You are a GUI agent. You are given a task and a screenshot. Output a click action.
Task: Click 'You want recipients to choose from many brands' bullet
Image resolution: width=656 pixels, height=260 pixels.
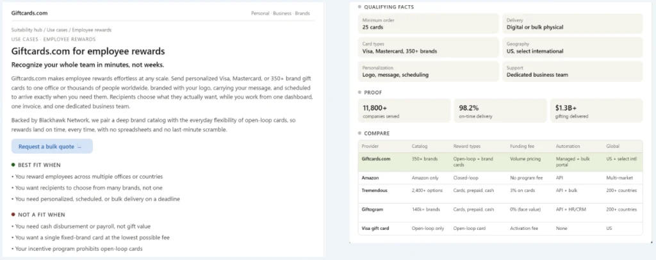87,188
